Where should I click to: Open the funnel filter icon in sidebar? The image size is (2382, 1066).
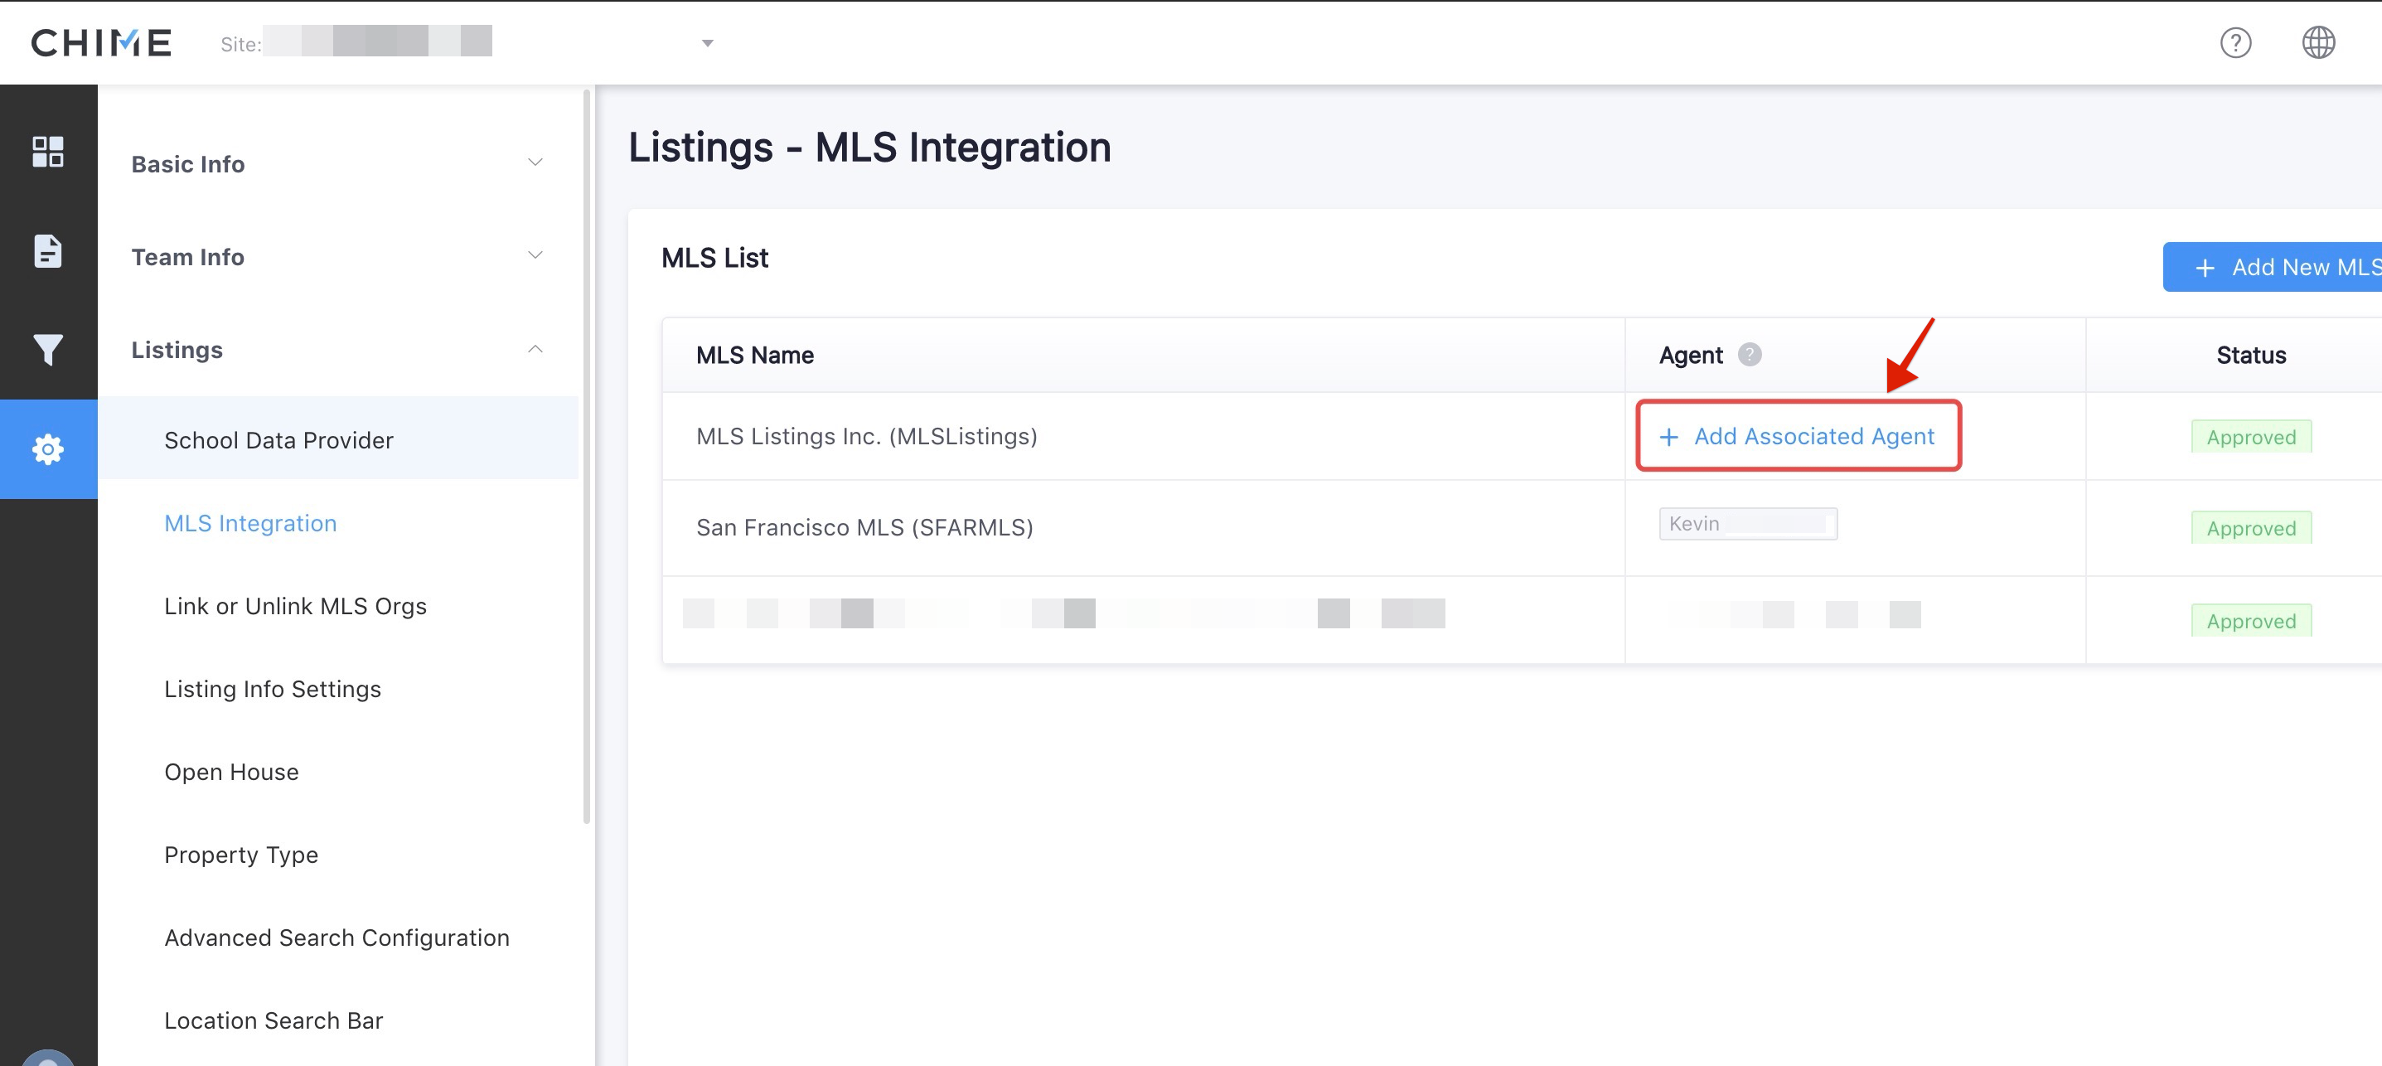click(x=48, y=350)
